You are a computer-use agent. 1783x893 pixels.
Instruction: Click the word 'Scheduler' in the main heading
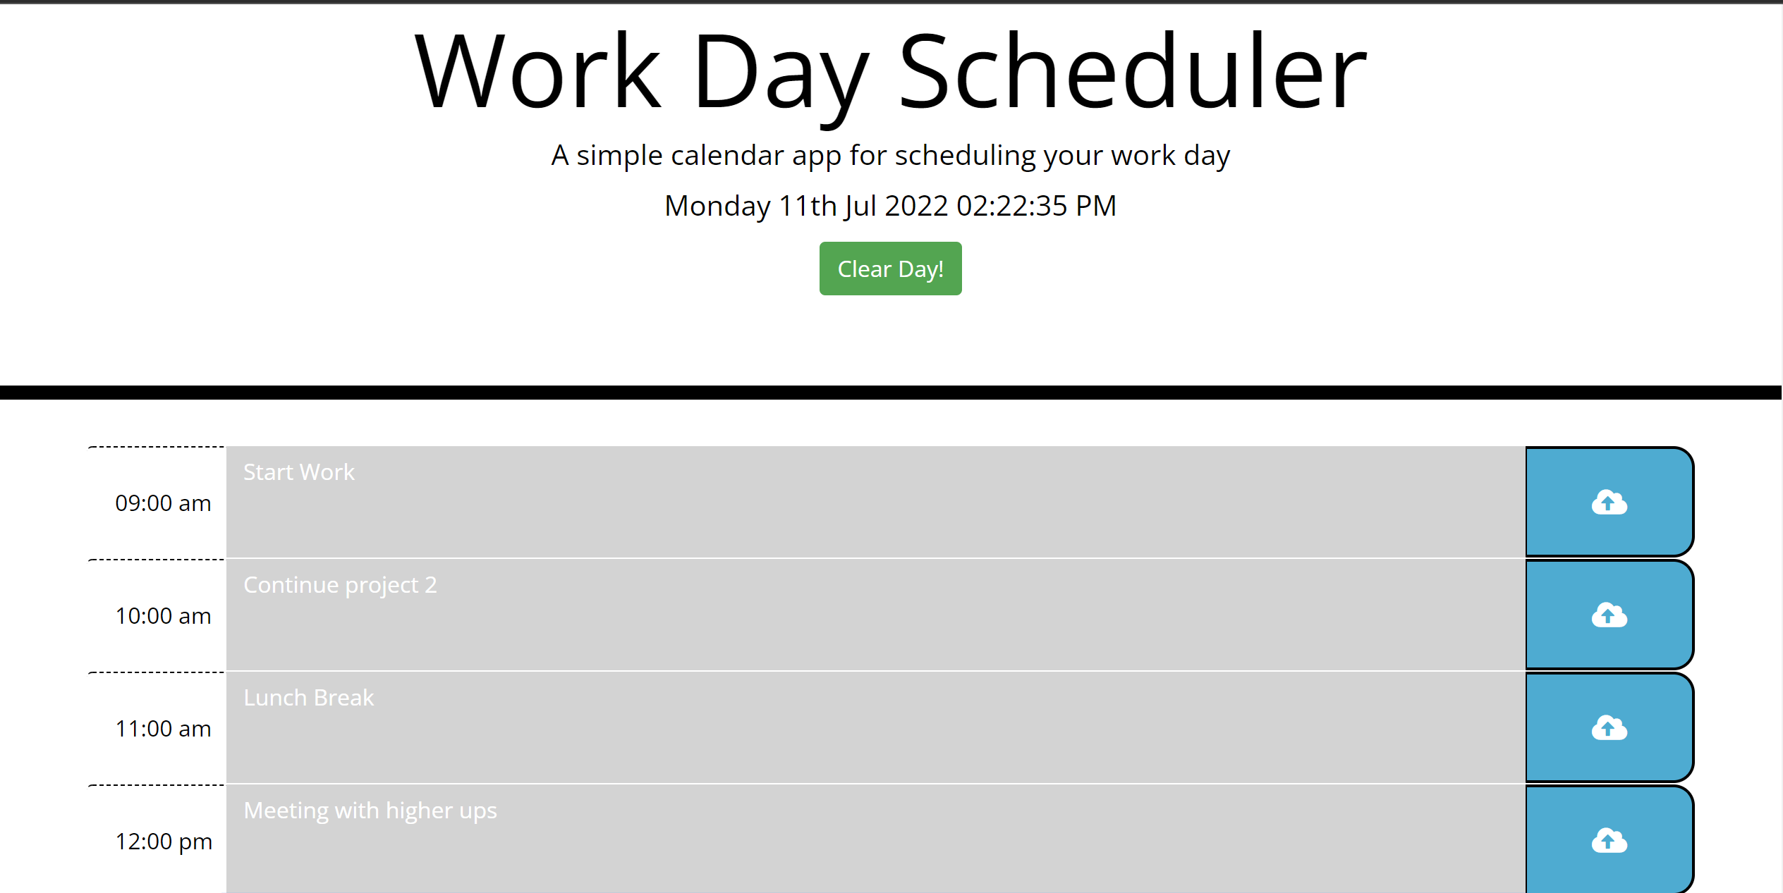[1131, 72]
